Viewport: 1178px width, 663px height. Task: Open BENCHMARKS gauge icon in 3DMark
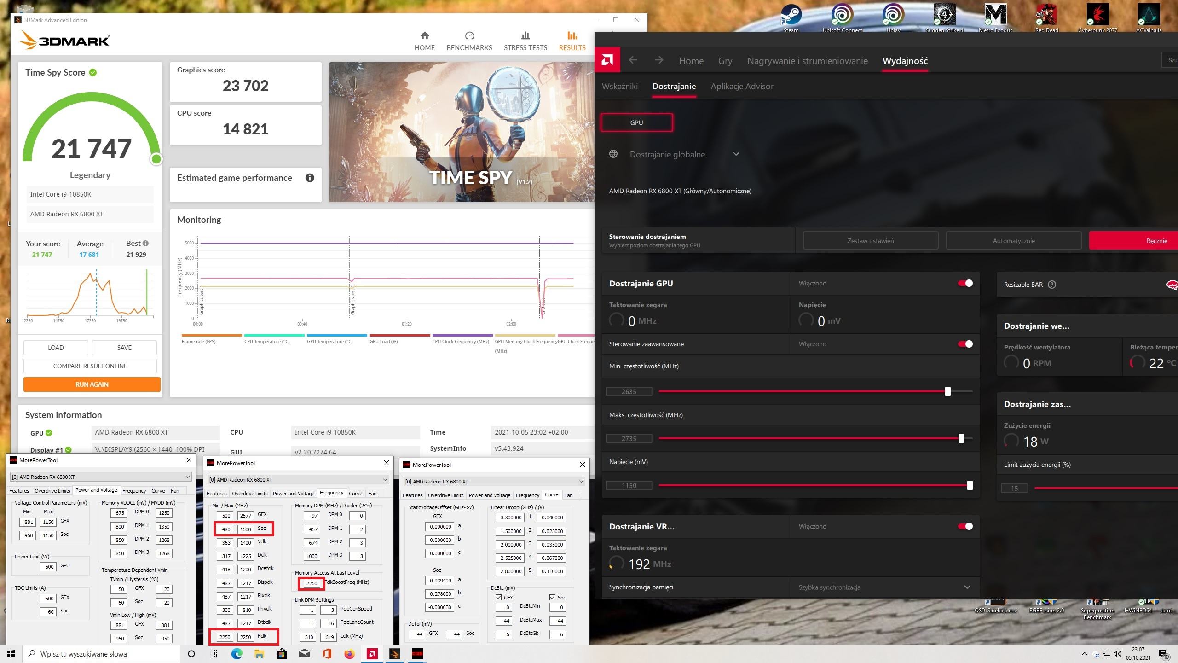469,36
